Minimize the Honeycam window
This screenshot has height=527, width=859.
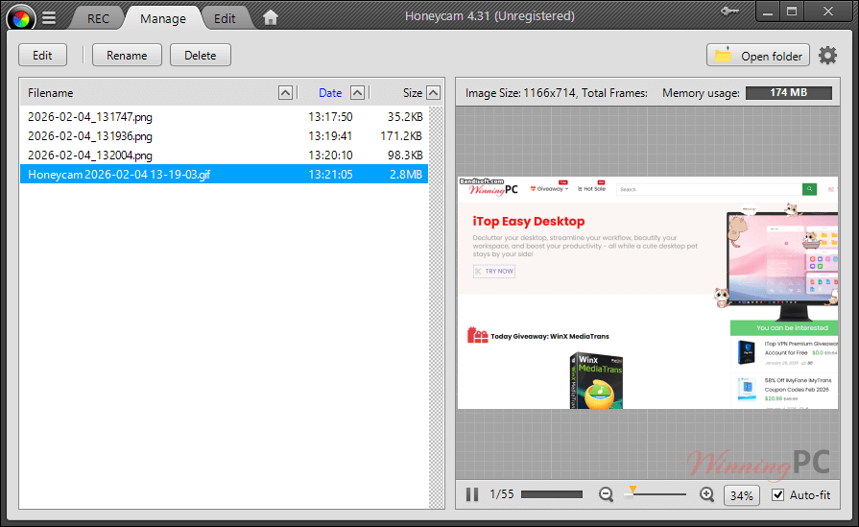768,12
